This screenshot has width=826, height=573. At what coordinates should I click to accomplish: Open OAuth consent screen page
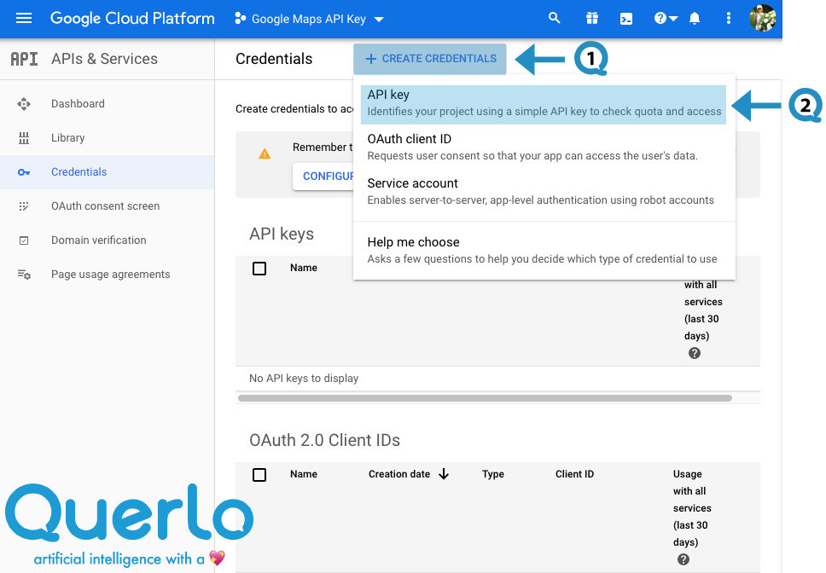point(108,206)
